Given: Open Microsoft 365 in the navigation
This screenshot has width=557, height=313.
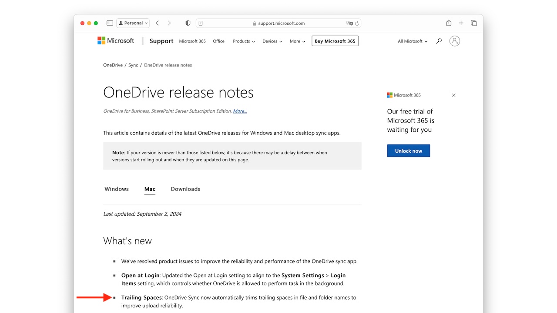Looking at the screenshot, I should 192,41.
